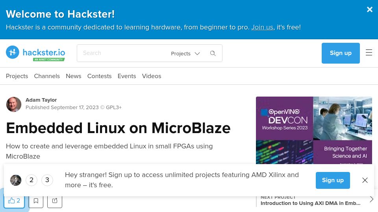This screenshot has width=378, height=212.
Task: Close the Welcome to Hackster banner
Action: 370,9
